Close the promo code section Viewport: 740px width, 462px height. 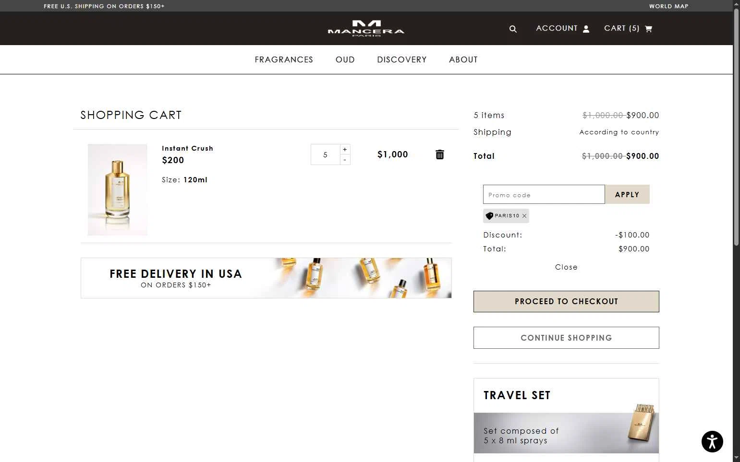(566, 267)
